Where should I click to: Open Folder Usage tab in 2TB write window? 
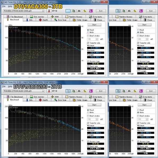point(130,100)
